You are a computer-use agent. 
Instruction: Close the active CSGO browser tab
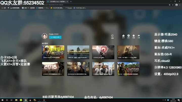tap(67, 2)
